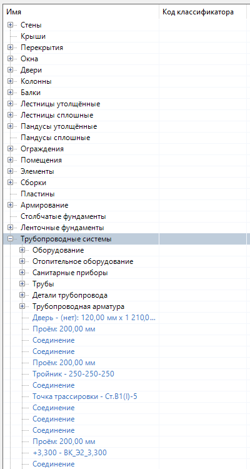Expand Отопительное оборудование subnode

tap(22, 261)
